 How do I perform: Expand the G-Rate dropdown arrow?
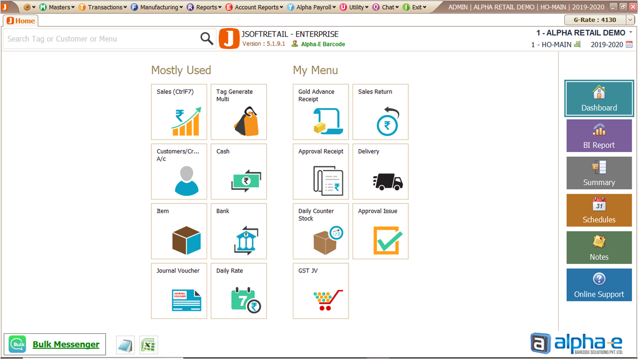(x=630, y=20)
